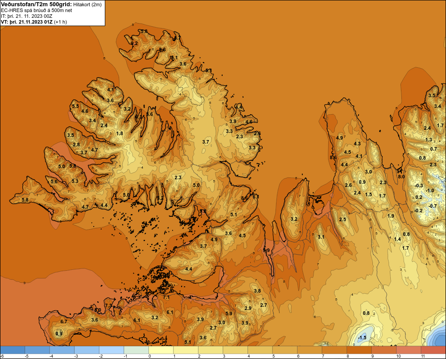Screen dimensions: 446x359
Task: Click the '0.7' temperature value on the map
Action: [x=433, y=149]
